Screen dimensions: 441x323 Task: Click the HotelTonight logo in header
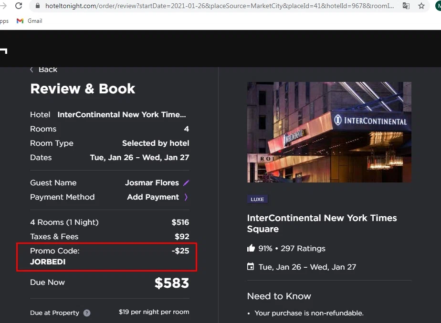click(3, 51)
